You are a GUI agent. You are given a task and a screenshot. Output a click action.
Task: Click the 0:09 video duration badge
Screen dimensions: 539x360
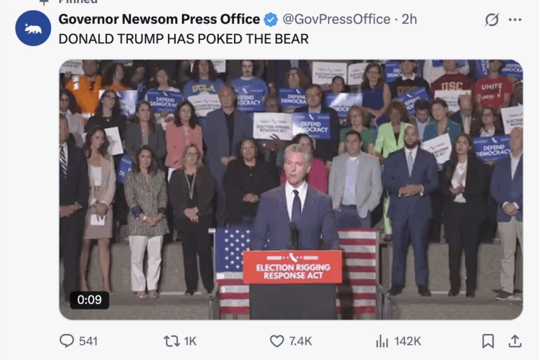pos(89,300)
